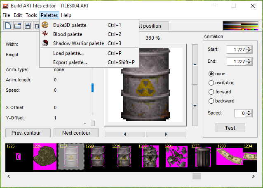This screenshot has height=188, width=263.
Task: Click the New file toolbar icon
Action: coord(8,26)
